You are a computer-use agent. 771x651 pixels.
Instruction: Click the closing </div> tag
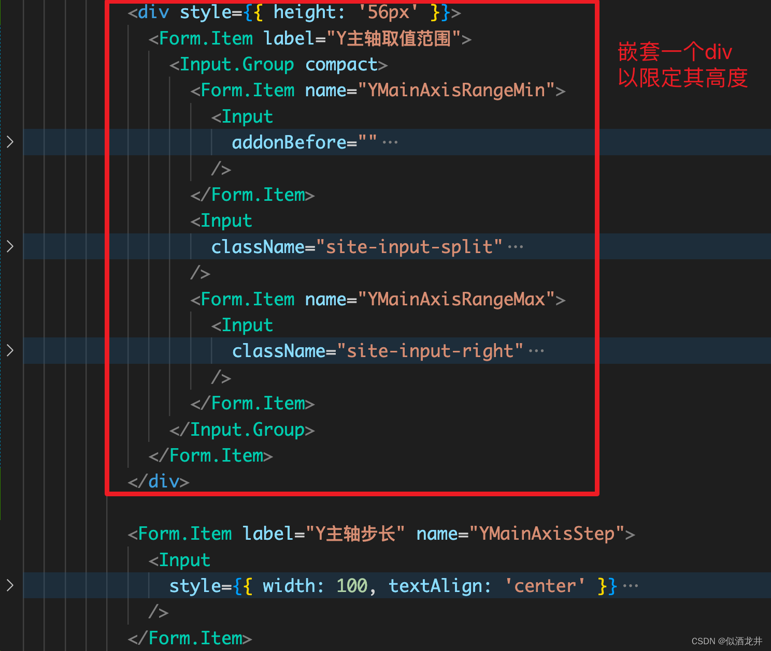point(159,482)
